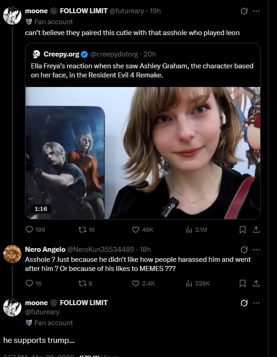Open more options on moone's top tweet
Screen dimensions: 277x357
[256, 11]
